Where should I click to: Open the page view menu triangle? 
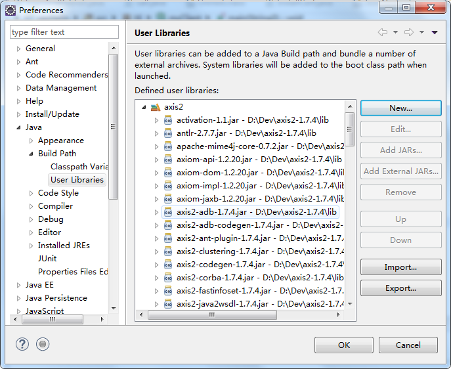tap(435, 32)
